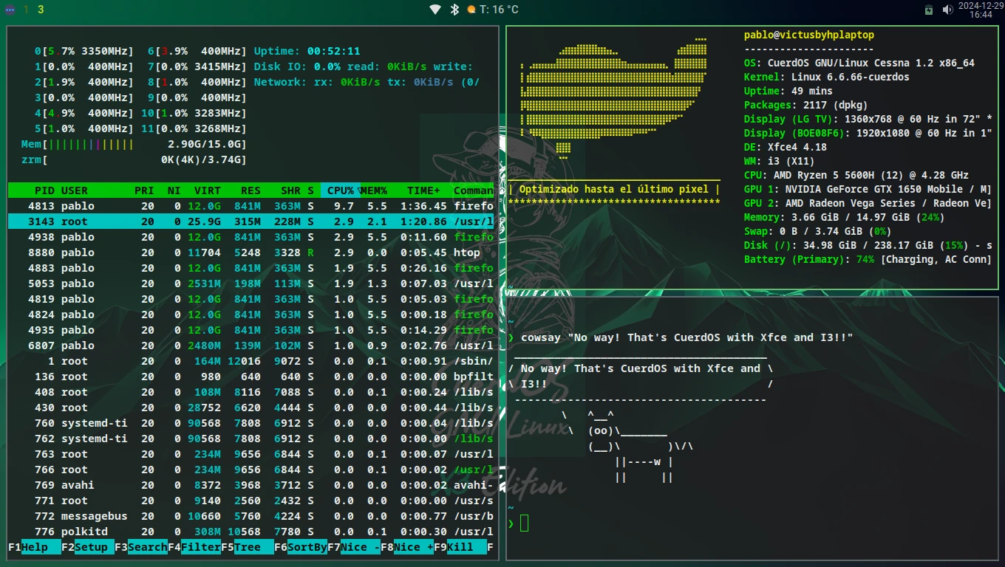Screen dimensions: 1005x567
Task: Select htop process row PID 8880 htop
Action: click(251, 252)
